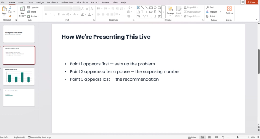Switch to Slide Sorter view
The height and width of the screenshot is (139, 260).
click(x=210, y=137)
